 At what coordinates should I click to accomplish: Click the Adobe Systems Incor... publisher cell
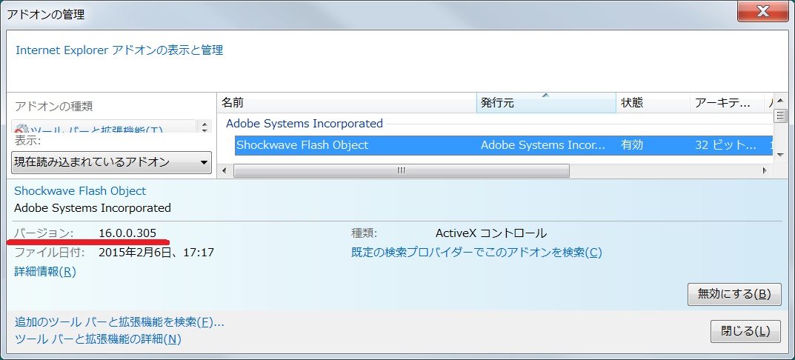543,145
